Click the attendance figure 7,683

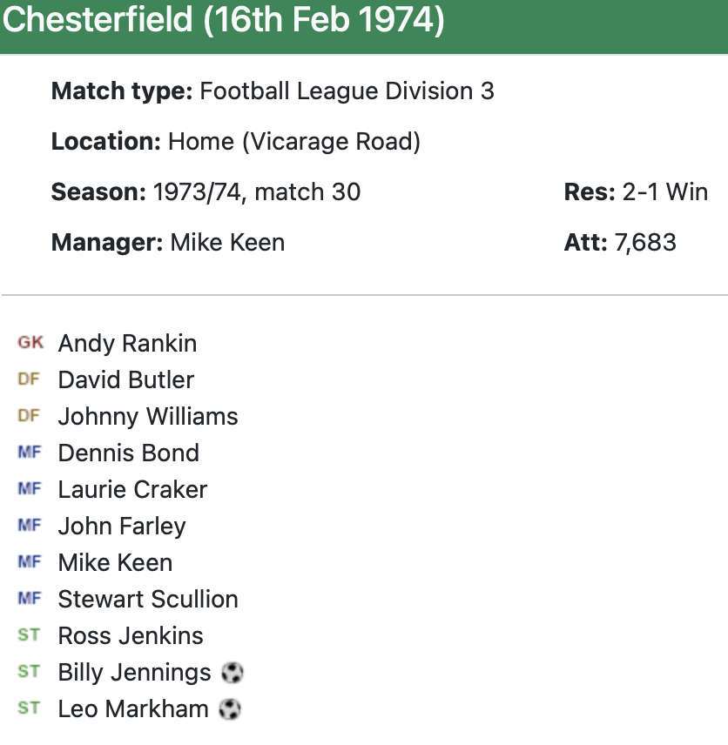pos(645,242)
